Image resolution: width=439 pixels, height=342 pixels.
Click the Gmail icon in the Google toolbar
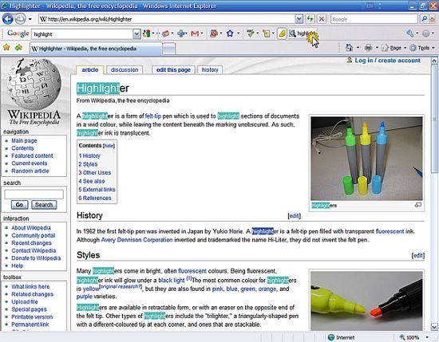(x=195, y=33)
